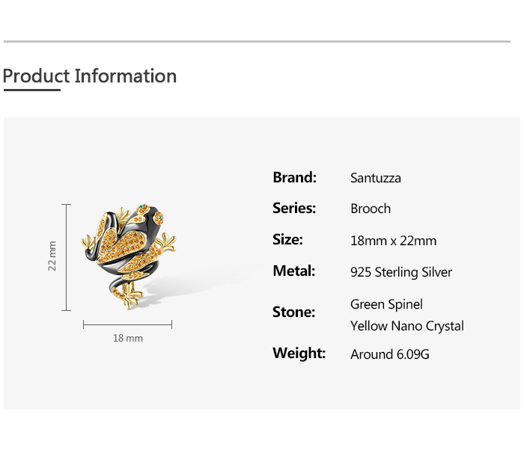Click the dark underline beneath the heading
This screenshot has width=524, height=453.
pyautogui.click(x=31, y=90)
